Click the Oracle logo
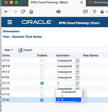This screenshot has height=112, width=108. click(37, 22)
